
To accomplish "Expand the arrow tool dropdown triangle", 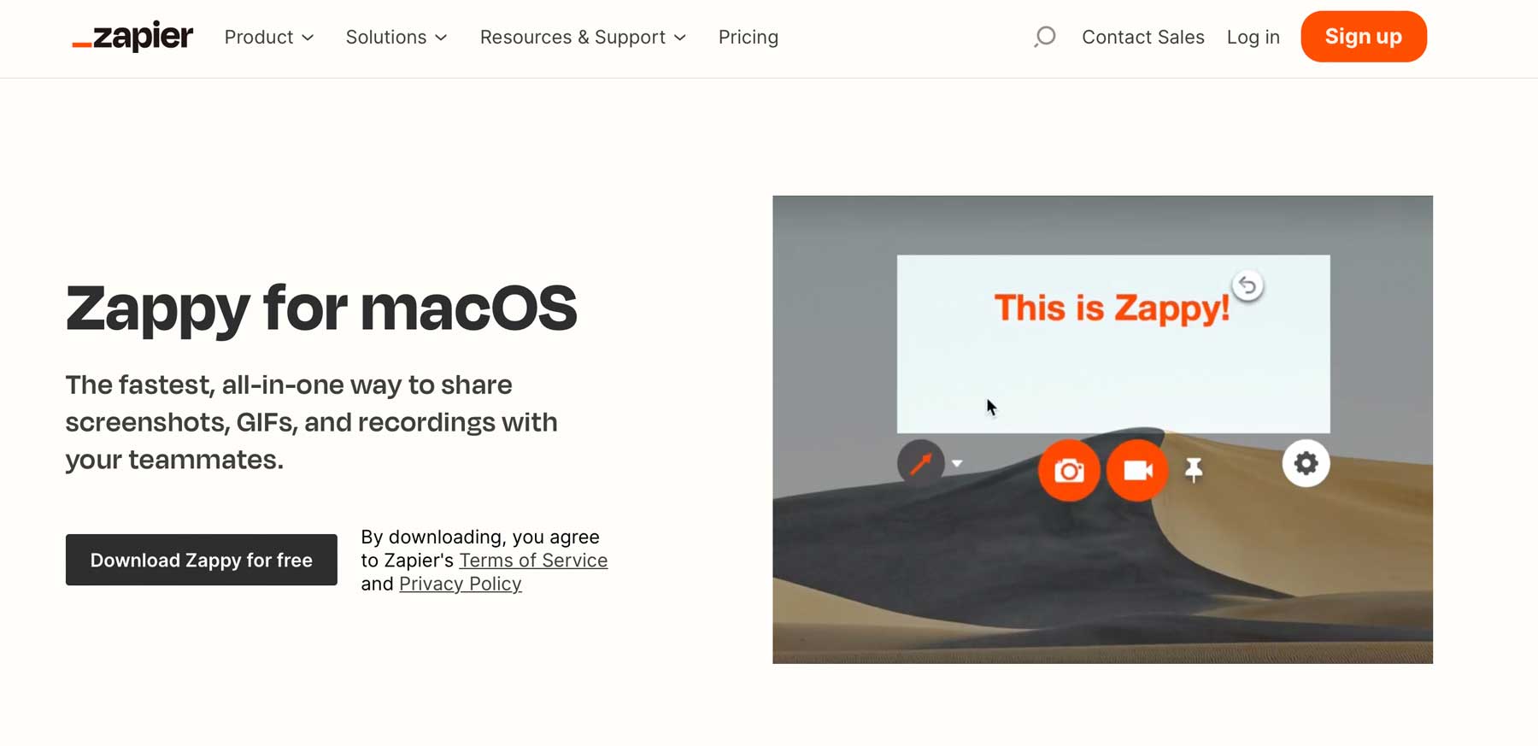I will [957, 464].
